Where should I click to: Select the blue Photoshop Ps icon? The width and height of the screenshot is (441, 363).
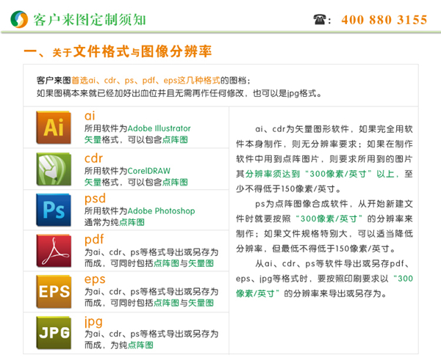(x=53, y=209)
